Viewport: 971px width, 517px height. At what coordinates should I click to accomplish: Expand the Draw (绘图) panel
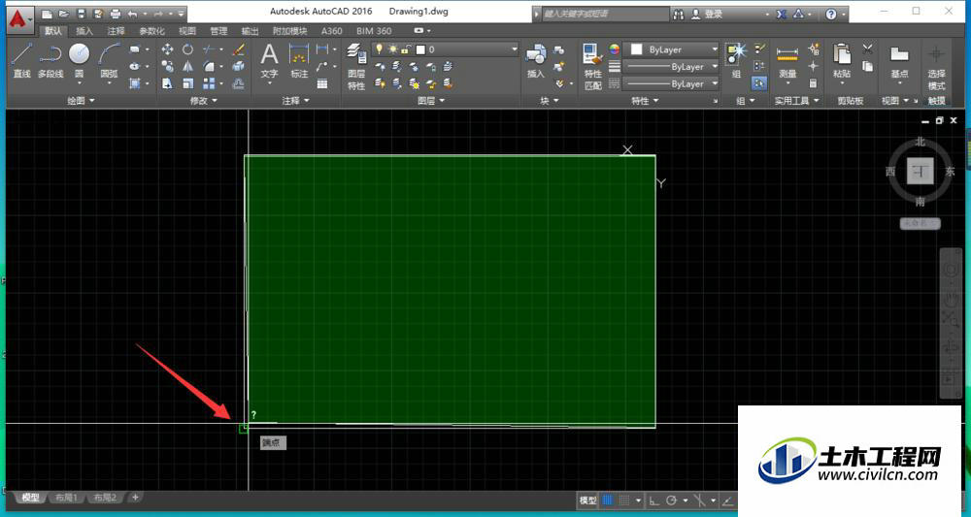[82, 100]
